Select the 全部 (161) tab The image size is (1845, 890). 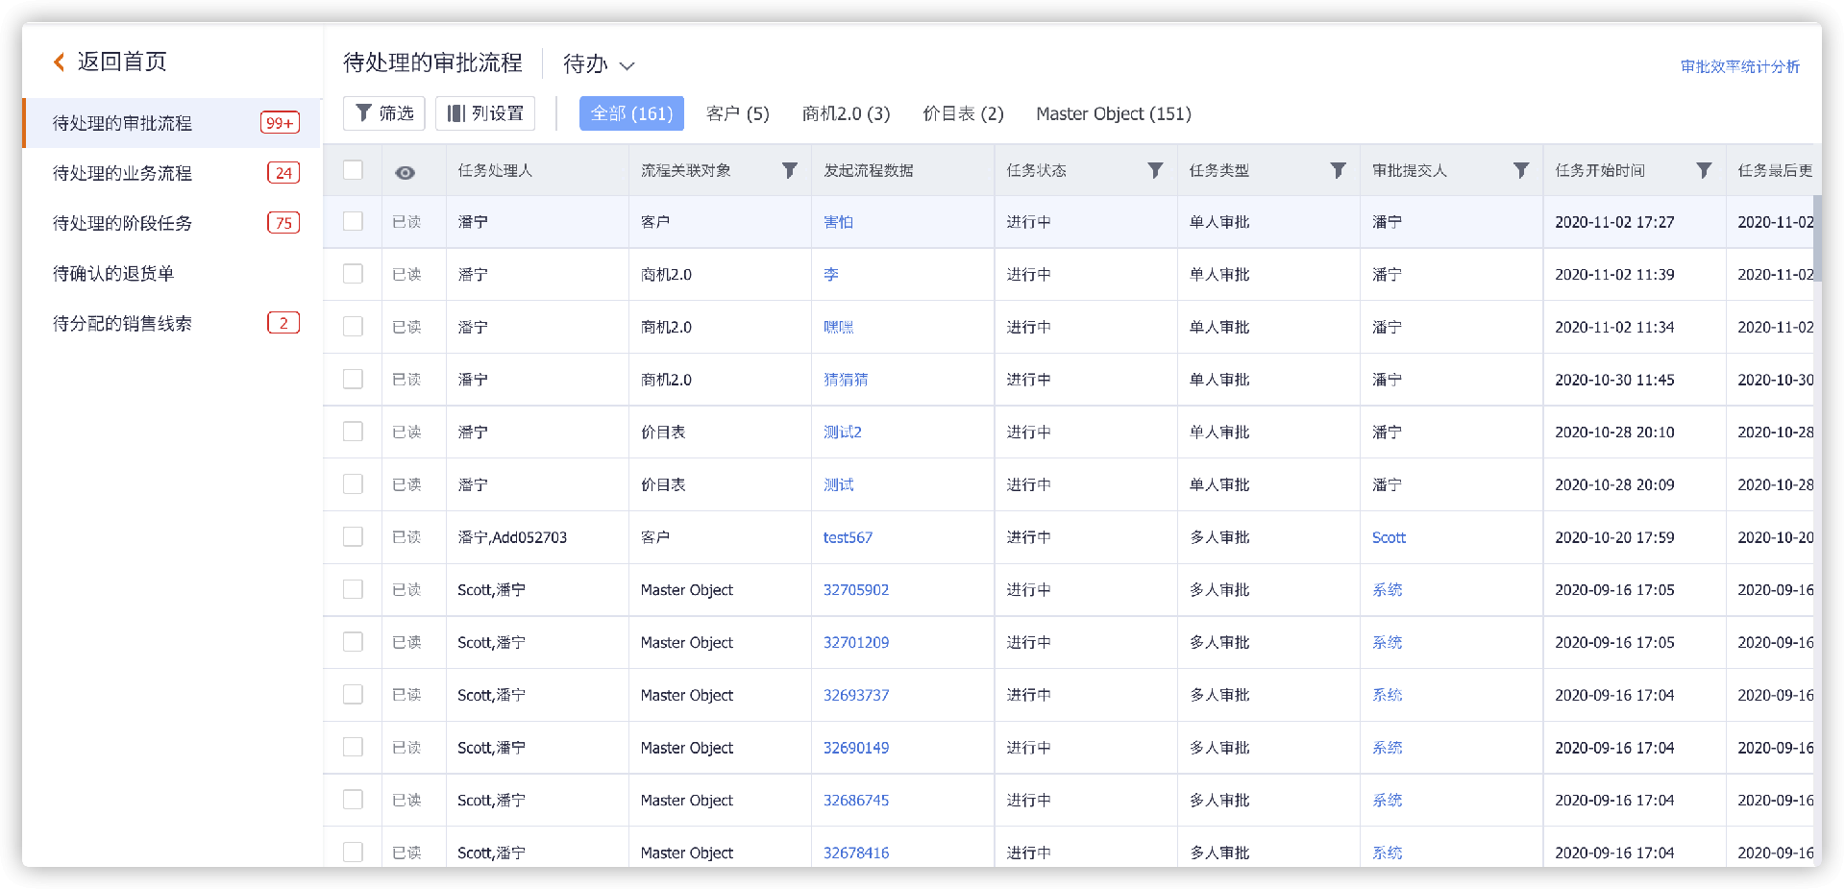point(631,113)
